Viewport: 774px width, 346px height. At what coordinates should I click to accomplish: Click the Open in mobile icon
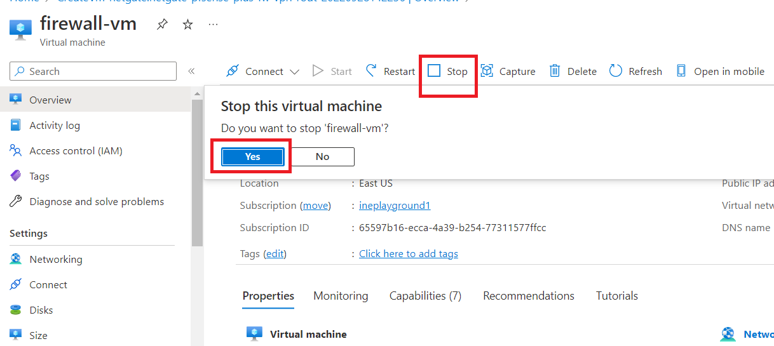click(x=681, y=71)
